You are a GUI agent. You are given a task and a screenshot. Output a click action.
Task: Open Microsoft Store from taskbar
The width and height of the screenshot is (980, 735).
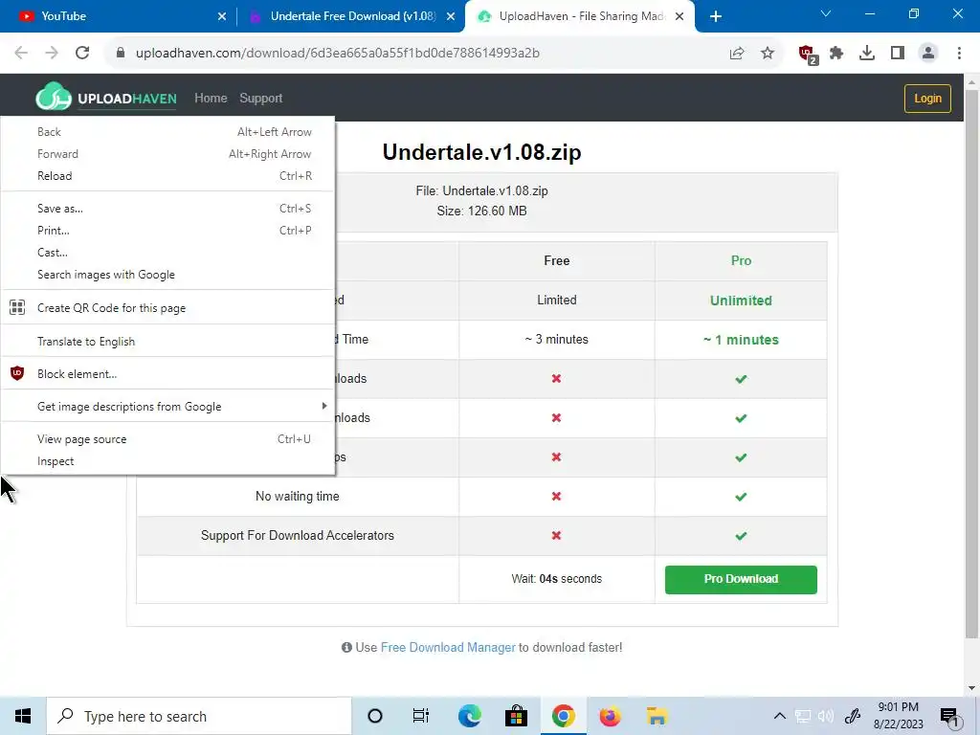click(516, 716)
